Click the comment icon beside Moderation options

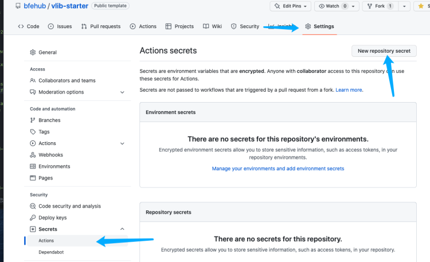point(33,92)
